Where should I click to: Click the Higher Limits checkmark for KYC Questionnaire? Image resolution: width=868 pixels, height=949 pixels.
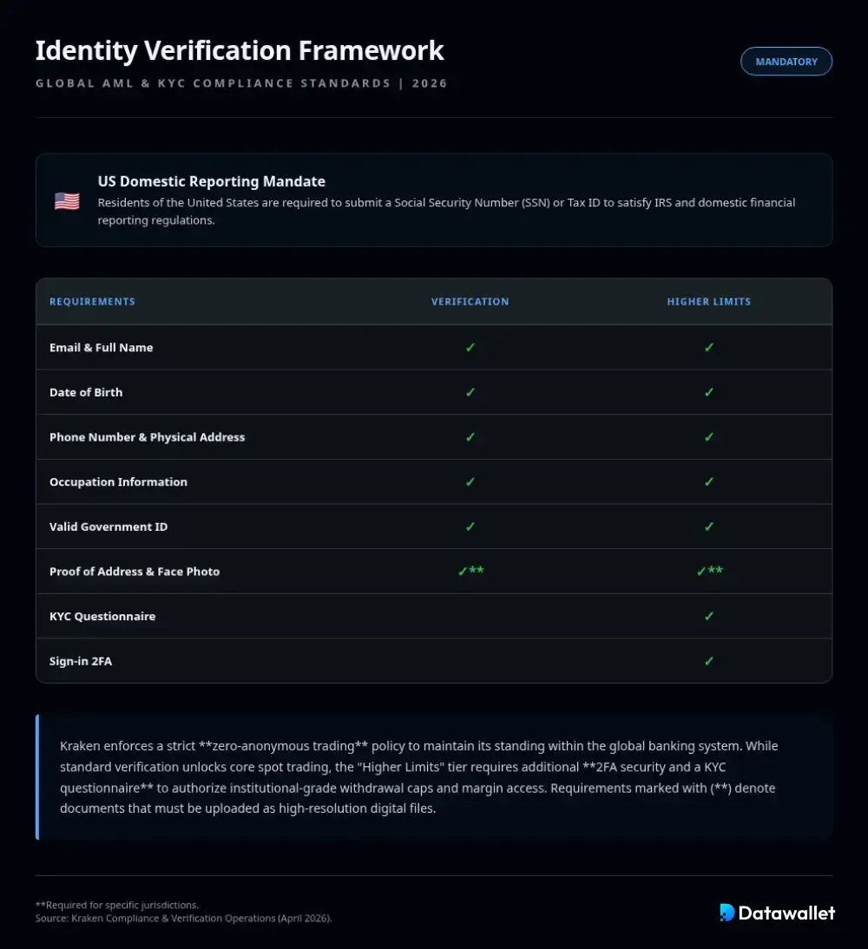(x=708, y=616)
